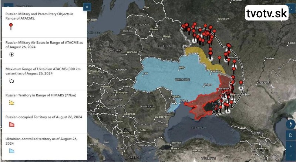
Task: Reset map orientation with compass button
Action: coord(291,124)
